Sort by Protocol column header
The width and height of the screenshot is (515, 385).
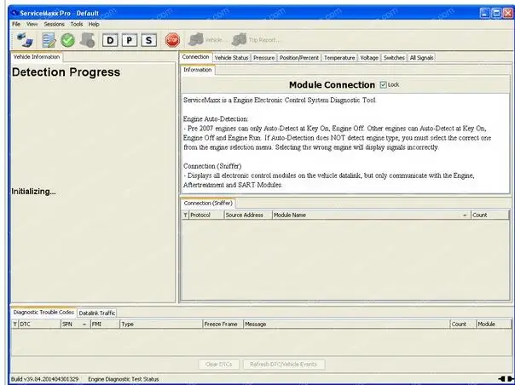click(x=206, y=215)
